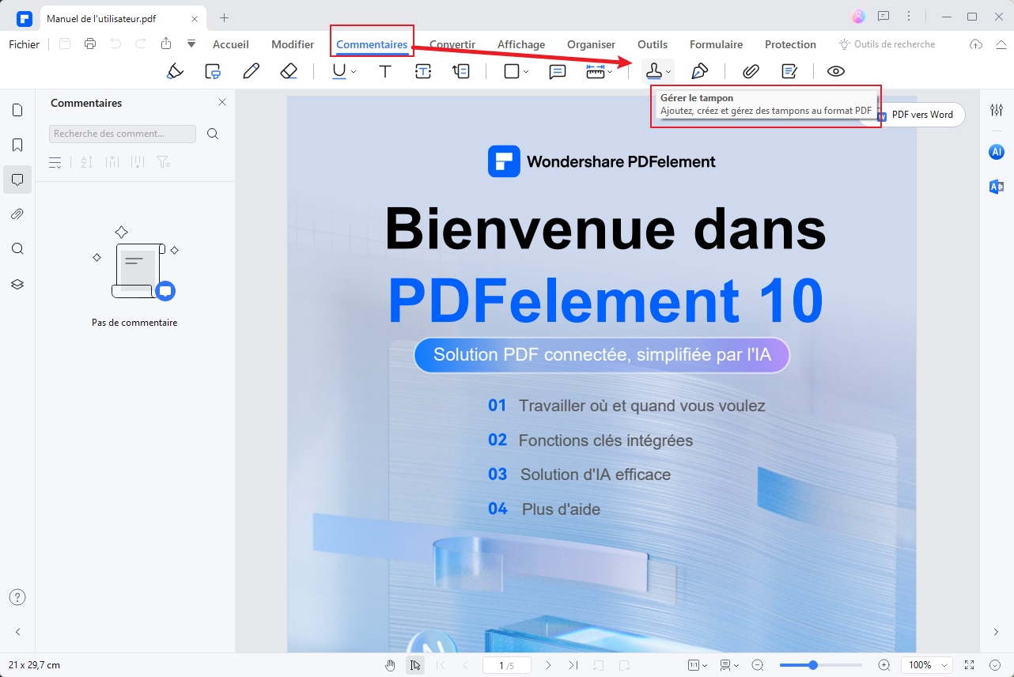Select the rectangle shape tool
Image resolution: width=1014 pixels, height=677 pixels.
point(512,71)
